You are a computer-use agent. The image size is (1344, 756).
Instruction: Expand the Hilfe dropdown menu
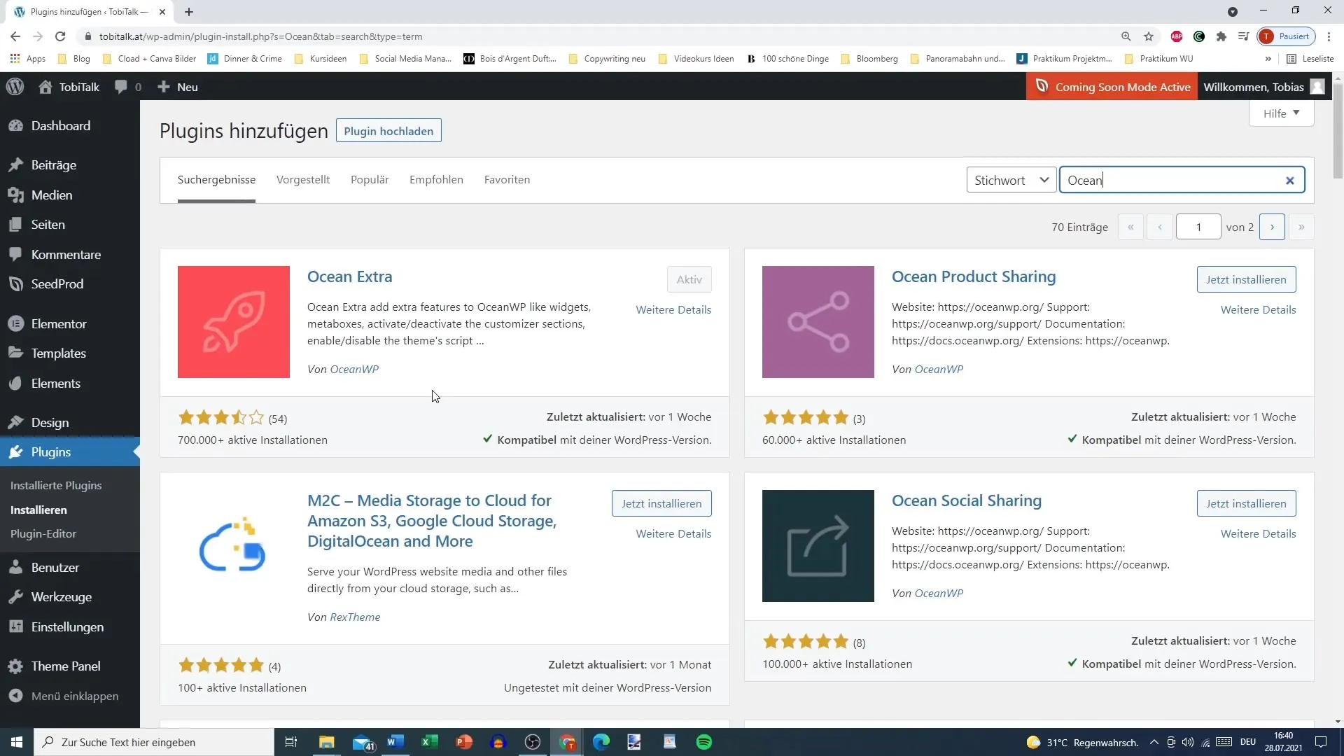[x=1282, y=113]
